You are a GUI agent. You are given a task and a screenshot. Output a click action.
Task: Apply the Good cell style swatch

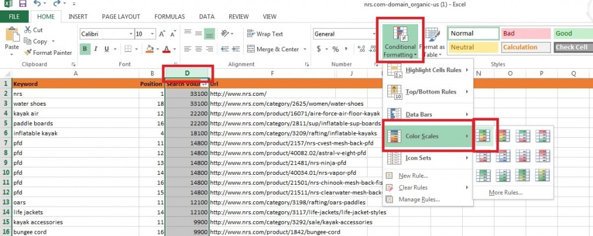pyautogui.click(x=573, y=33)
